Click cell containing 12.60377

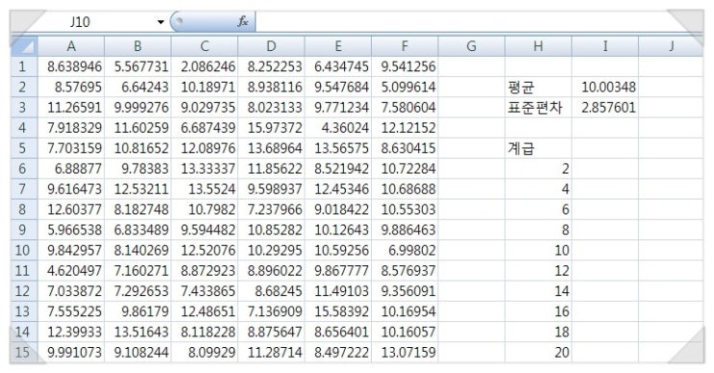pos(71,209)
